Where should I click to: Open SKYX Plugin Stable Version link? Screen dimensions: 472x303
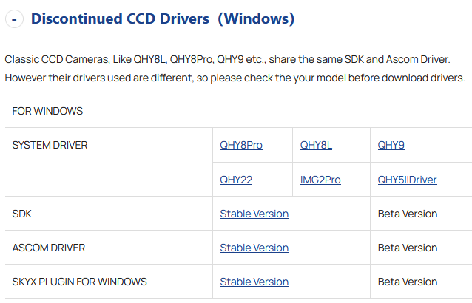pos(254,282)
